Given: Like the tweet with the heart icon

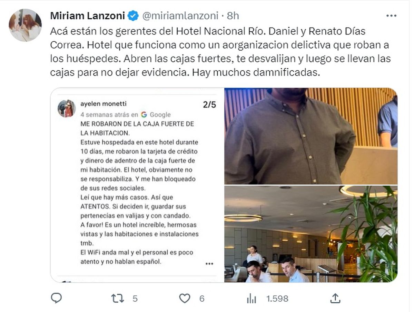Looking at the screenshot, I should (185, 298).
